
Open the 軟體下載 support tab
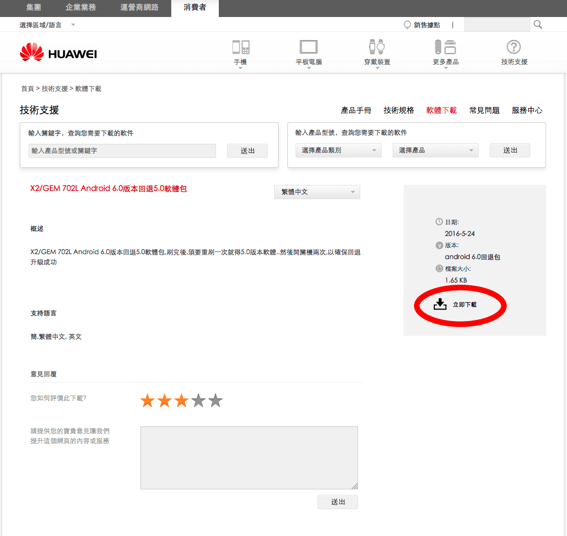[x=441, y=110]
